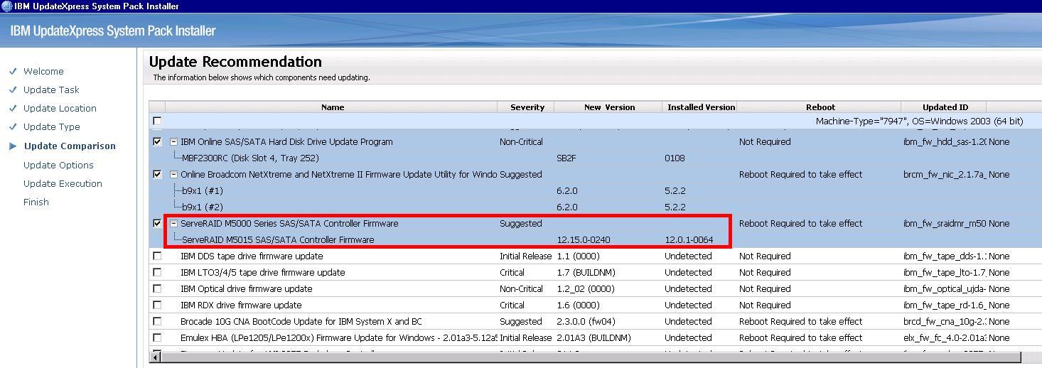Check the IBM RDX drive firmware update checkbox

click(157, 305)
